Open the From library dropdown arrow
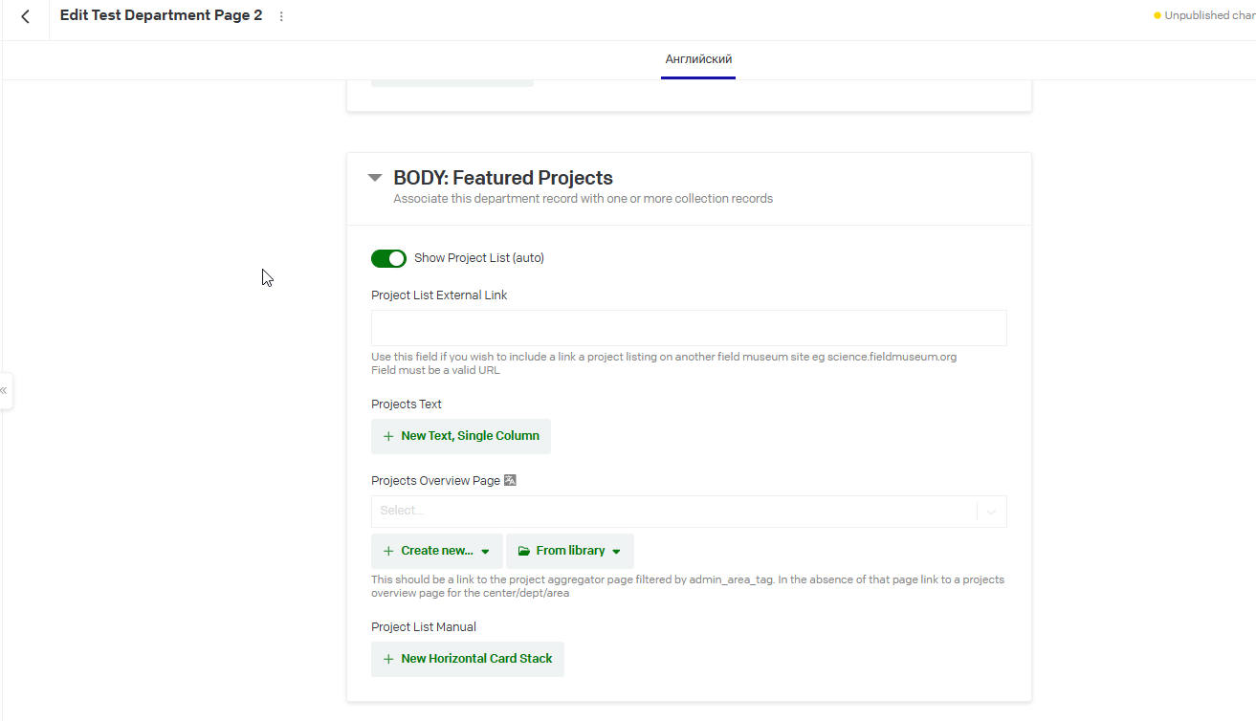 pos(616,552)
